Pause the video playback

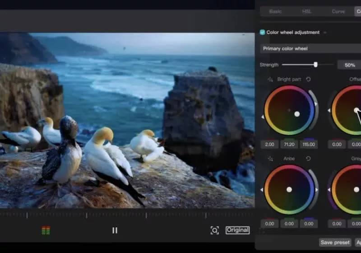click(115, 230)
